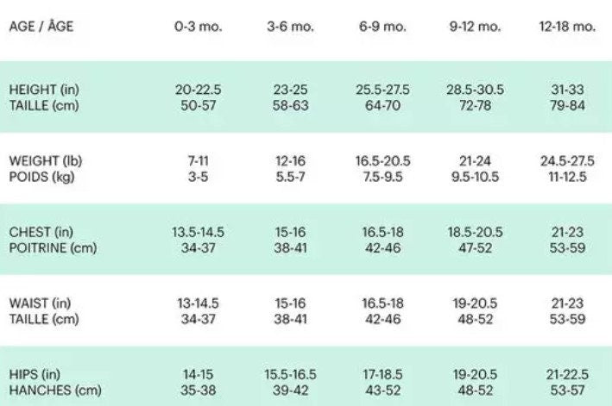Viewport: 612px width, 406px height.
Task: Click height value 28.5-30.5 for 9-12 mo.
Action: click(x=475, y=90)
